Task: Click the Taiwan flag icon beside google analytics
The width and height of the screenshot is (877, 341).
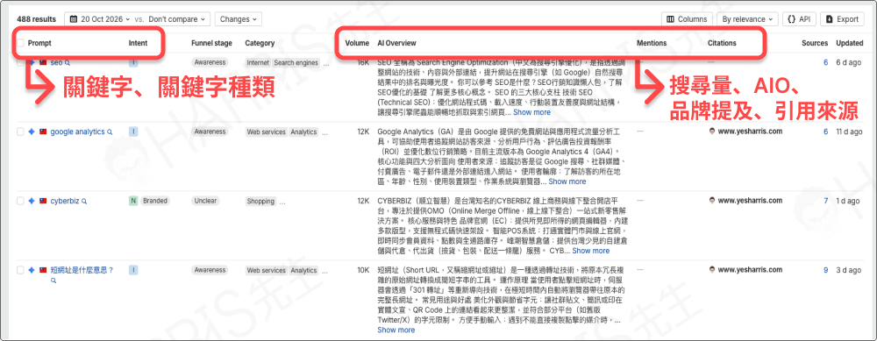Action: pyautogui.click(x=43, y=131)
